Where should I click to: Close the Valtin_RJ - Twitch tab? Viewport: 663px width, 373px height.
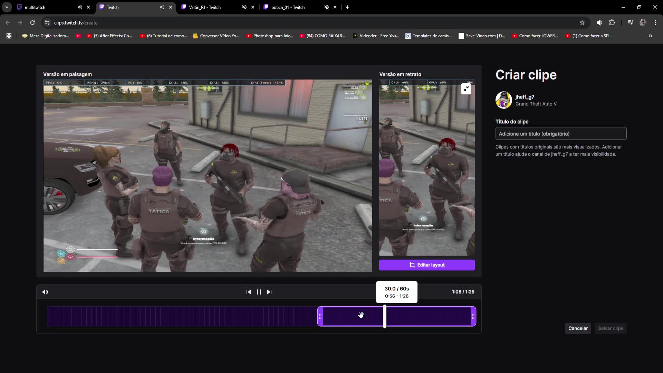(253, 7)
